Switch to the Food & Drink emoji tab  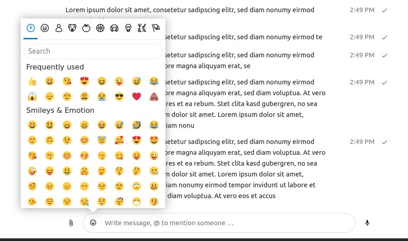(86, 28)
